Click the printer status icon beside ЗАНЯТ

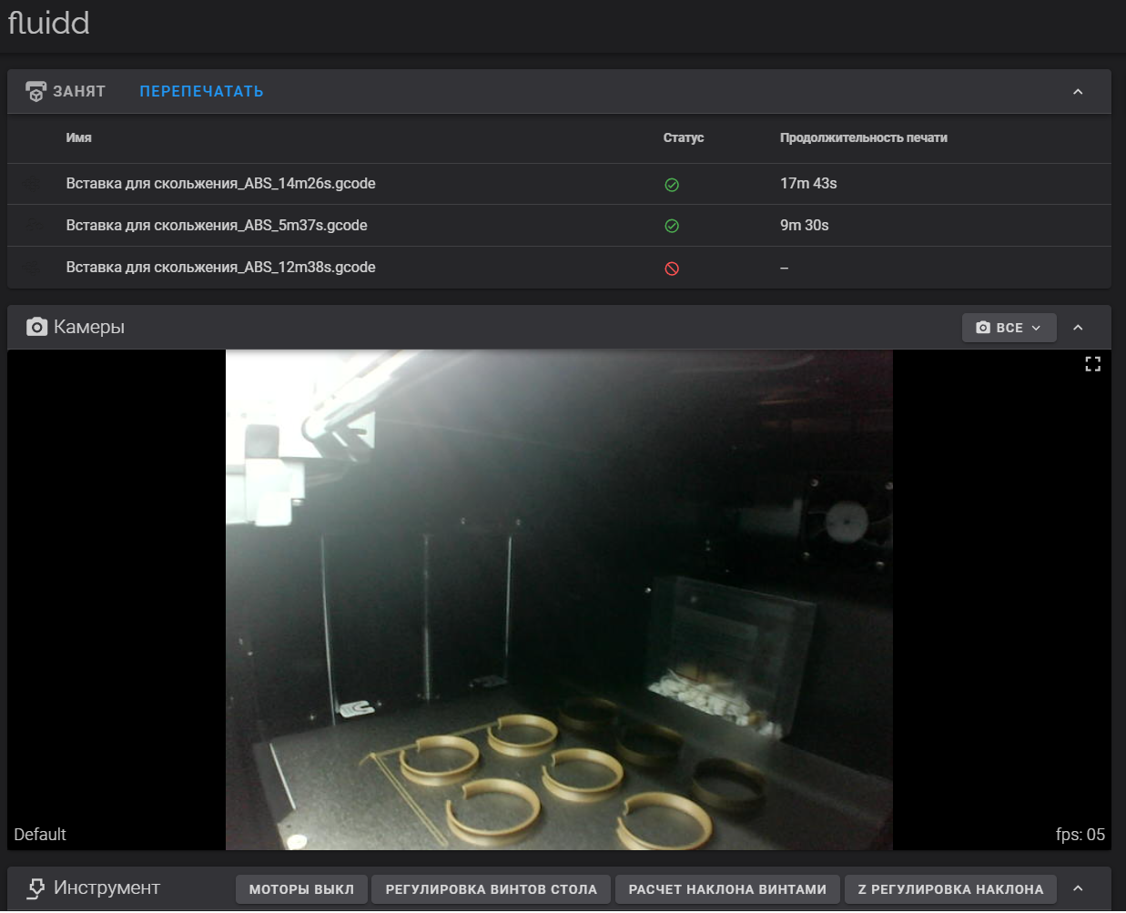pos(36,92)
